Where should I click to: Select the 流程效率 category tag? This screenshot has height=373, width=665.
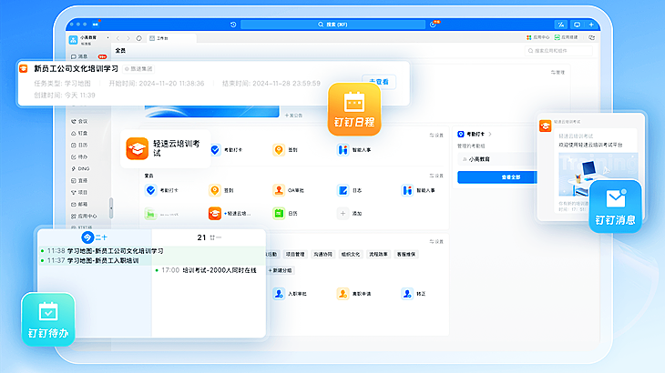point(378,254)
